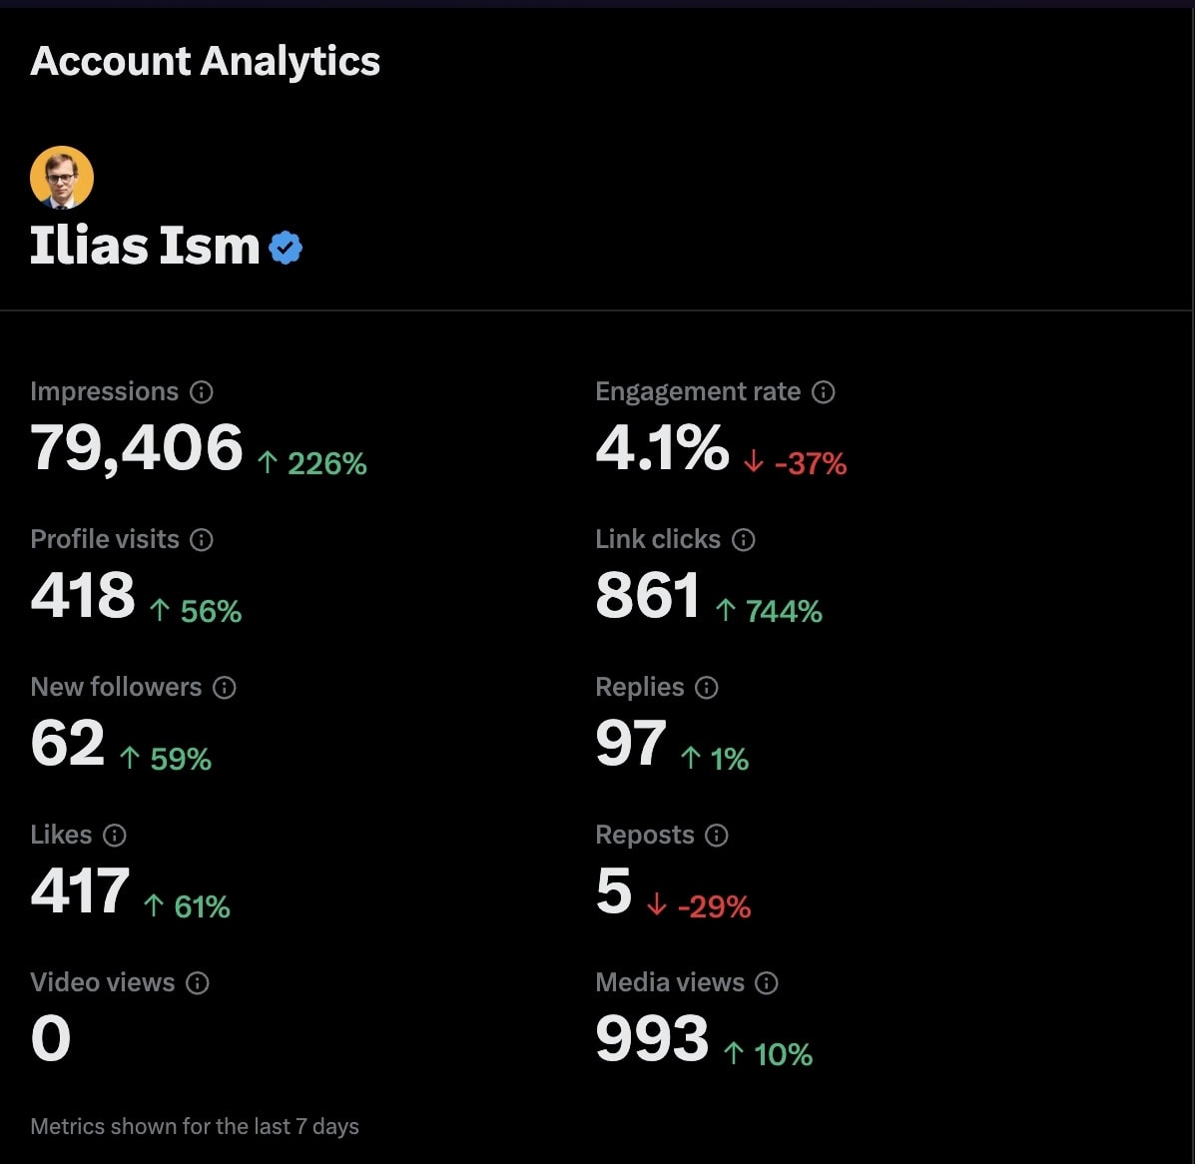
Task: Open Ilias Ism's profile avatar
Action: point(61,177)
